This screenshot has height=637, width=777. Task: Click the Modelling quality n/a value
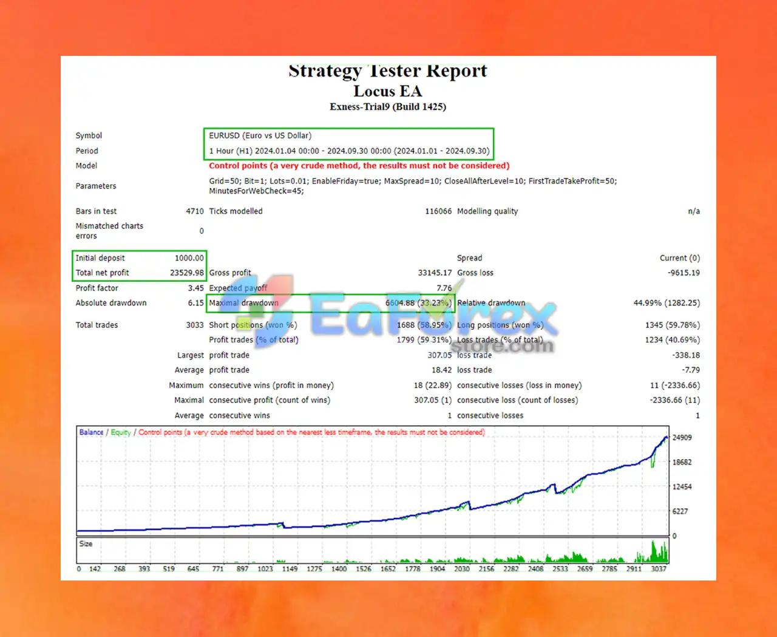click(x=694, y=211)
